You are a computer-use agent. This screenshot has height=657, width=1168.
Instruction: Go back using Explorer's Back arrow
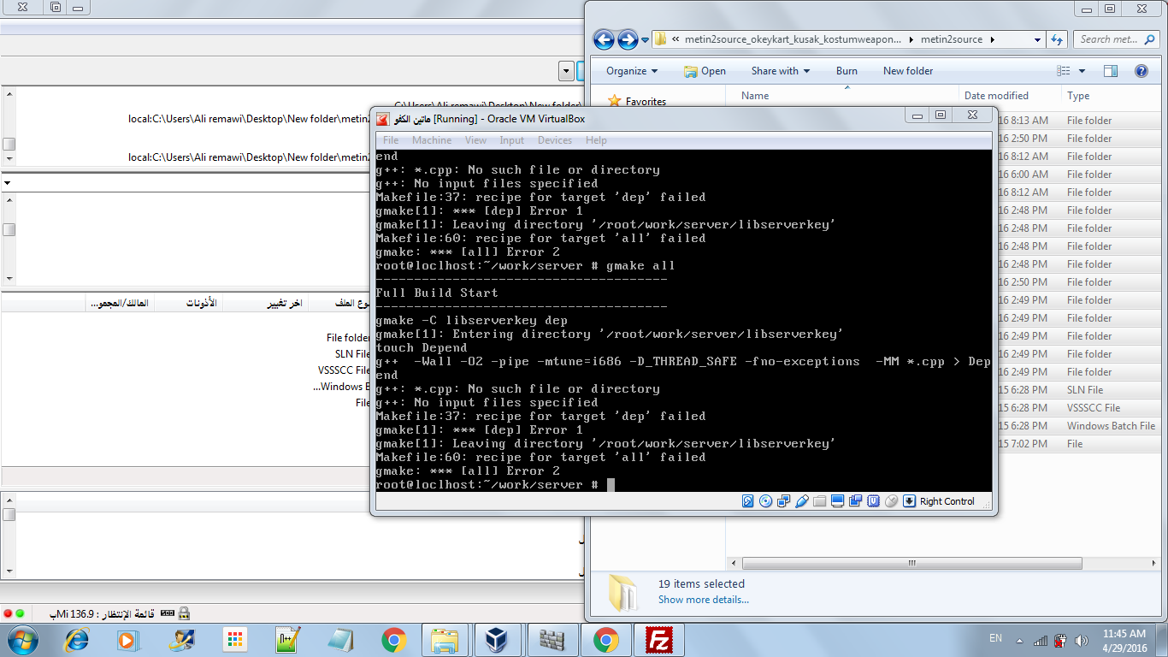(x=604, y=39)
